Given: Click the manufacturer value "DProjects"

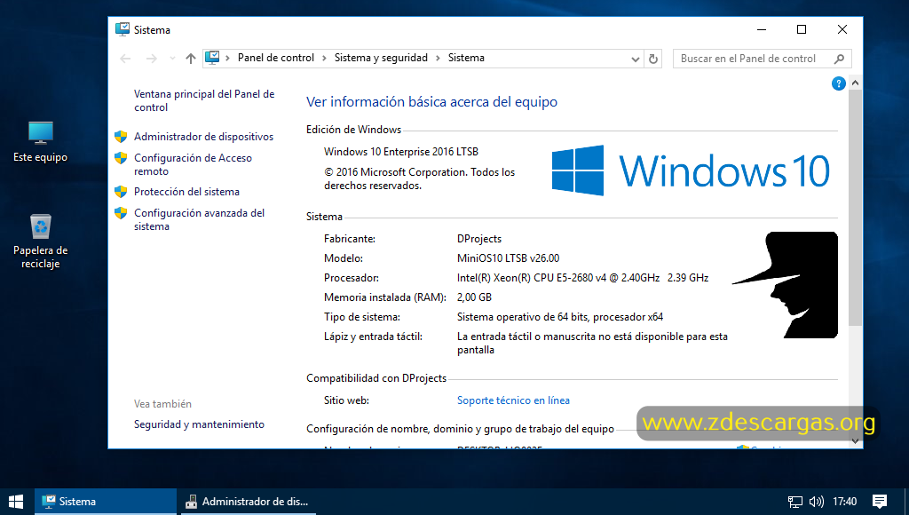Looking at the screenshot, I should tap(479, 238).
